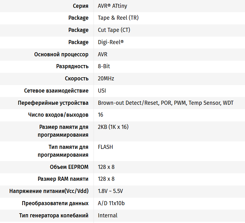Select the Tape & Reel (TR) package value

pos(118,18)
